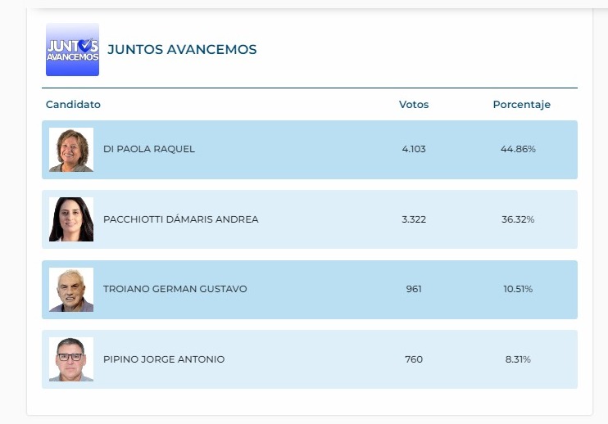Click the 44.86% percentage value
The image size is (608, 424).
518,149
